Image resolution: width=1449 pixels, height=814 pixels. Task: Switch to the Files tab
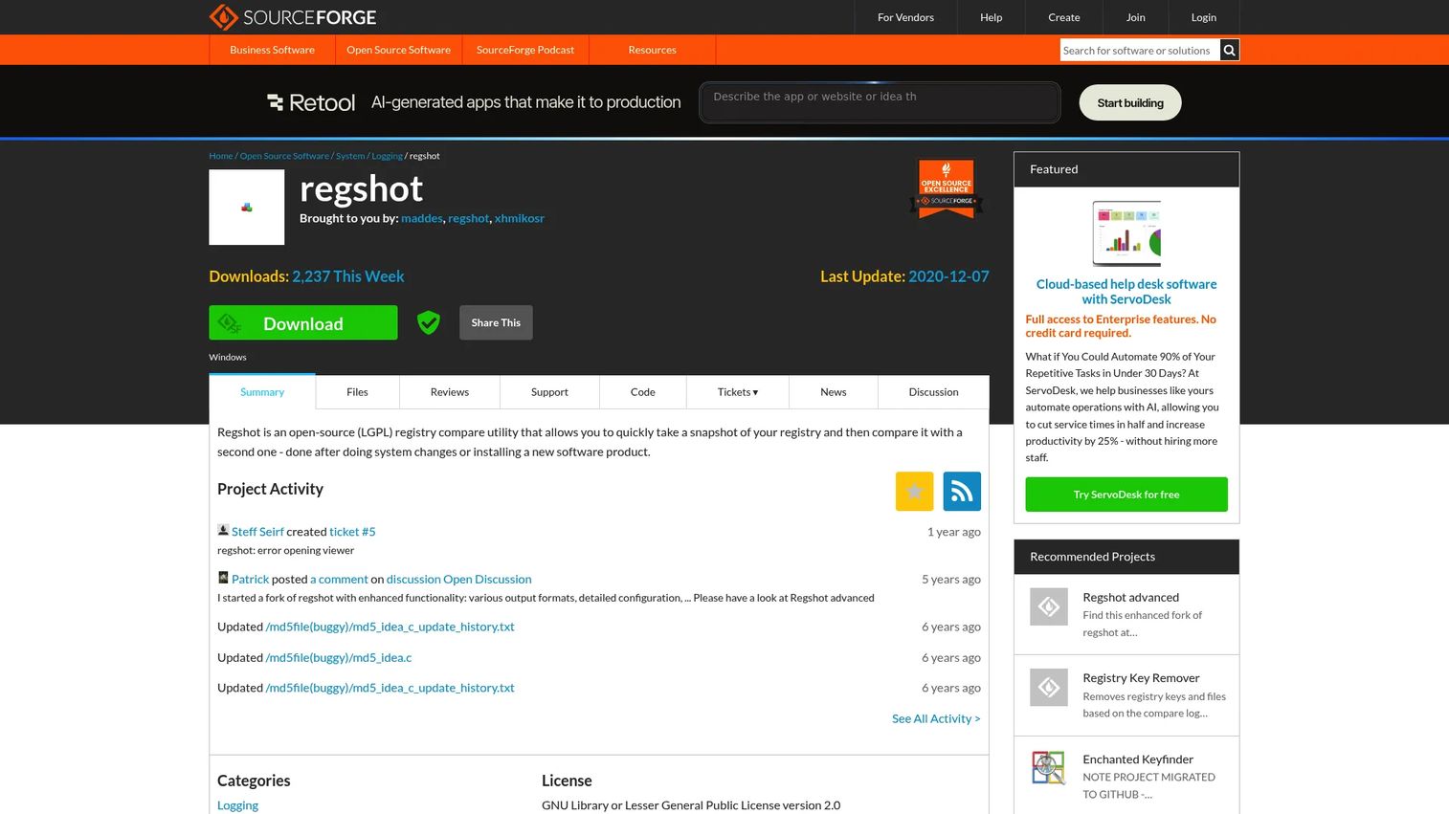357,392
